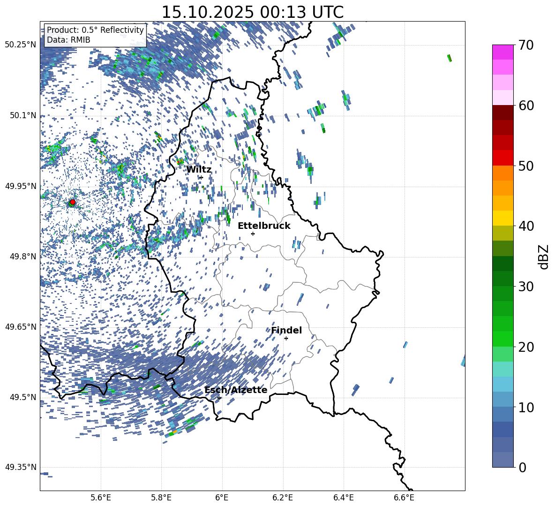Click the 49.8°N latitude label

(22, 257)
